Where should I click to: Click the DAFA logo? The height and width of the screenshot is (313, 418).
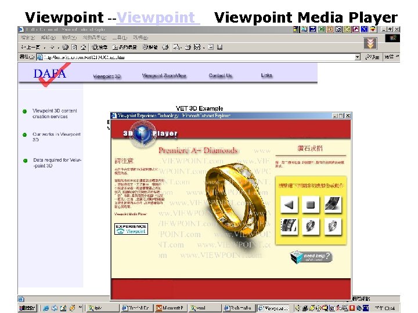click(49, 74)
